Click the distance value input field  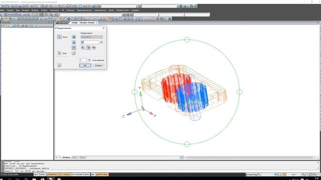(90, 42)
